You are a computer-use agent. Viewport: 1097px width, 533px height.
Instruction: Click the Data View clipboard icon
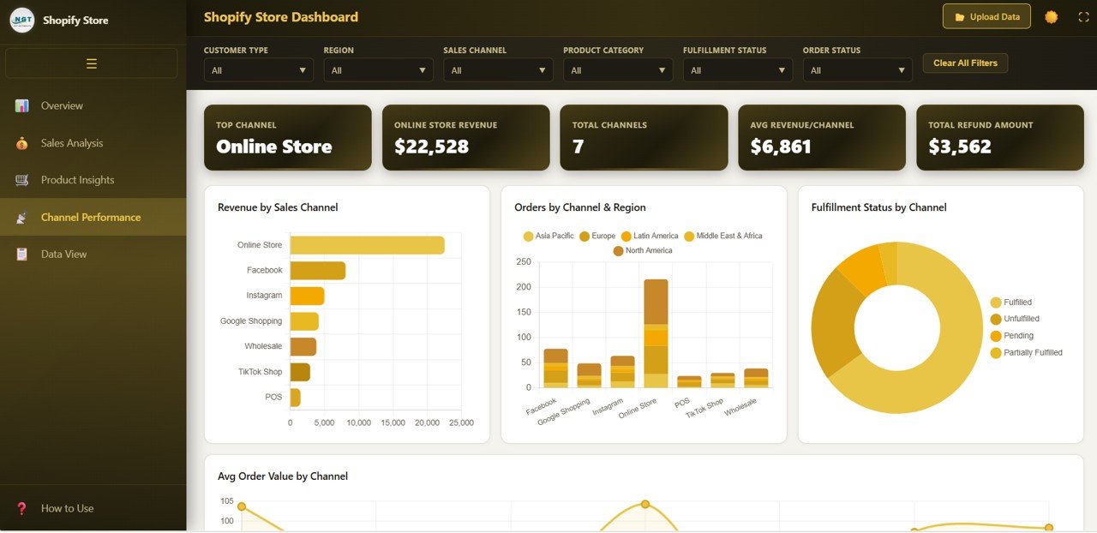pos(21,254)
